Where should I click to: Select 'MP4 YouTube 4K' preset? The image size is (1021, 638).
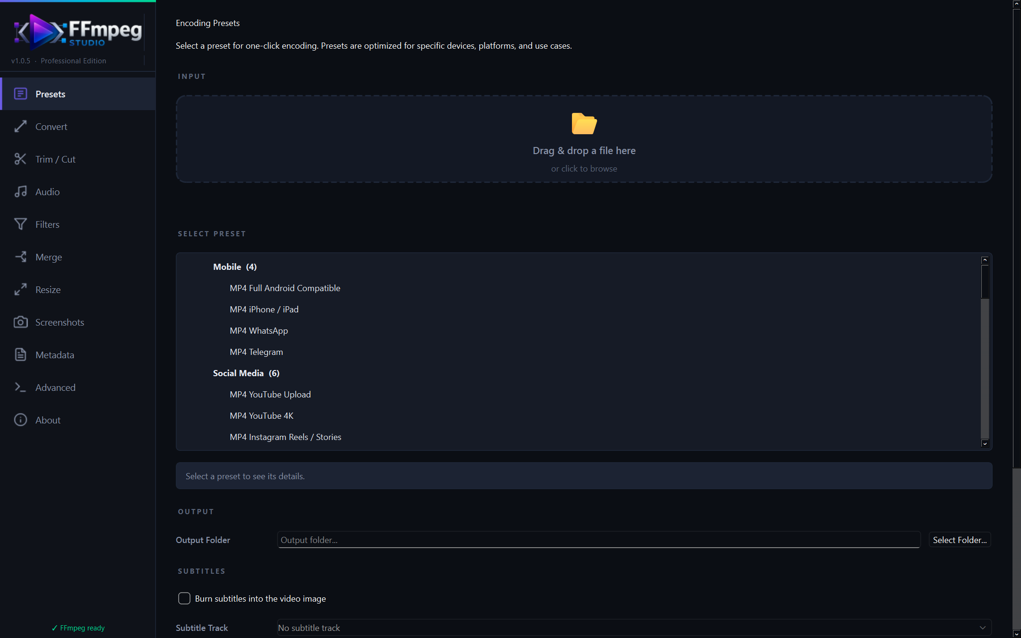click(262, 415)
